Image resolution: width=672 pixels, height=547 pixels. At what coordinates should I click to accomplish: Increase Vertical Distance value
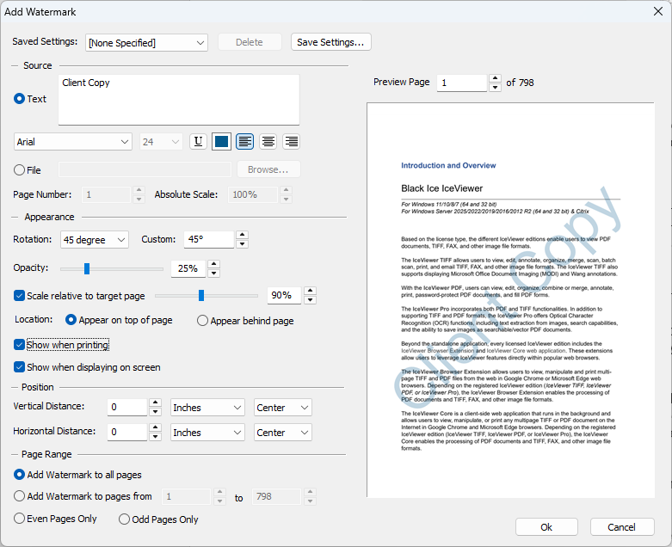[155, 403]
